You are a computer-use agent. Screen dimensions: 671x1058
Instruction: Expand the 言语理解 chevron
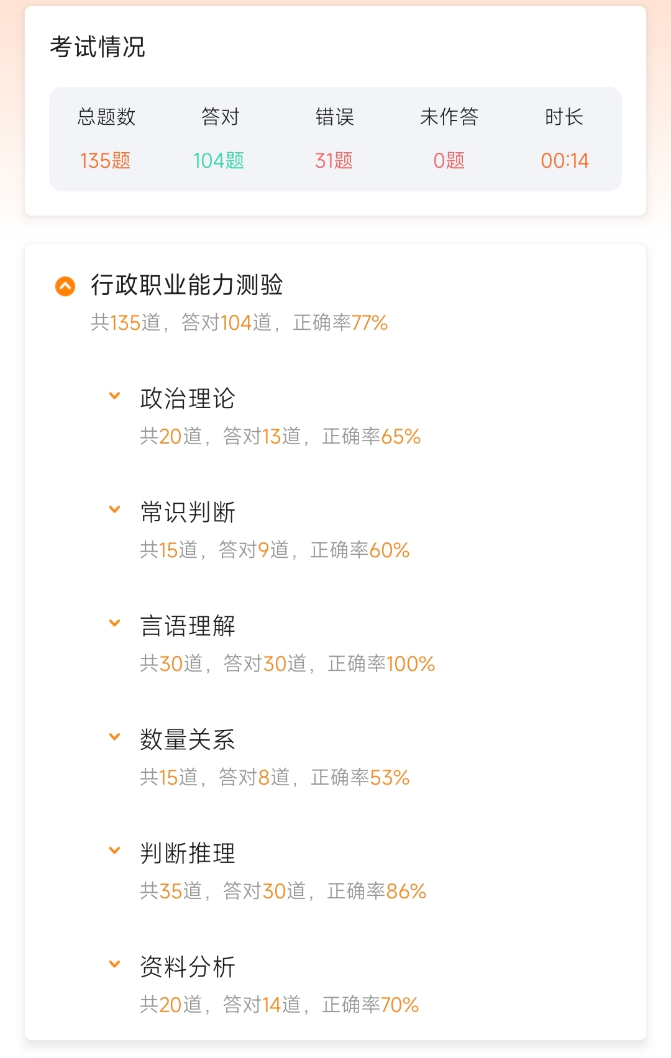pos(114,623)
